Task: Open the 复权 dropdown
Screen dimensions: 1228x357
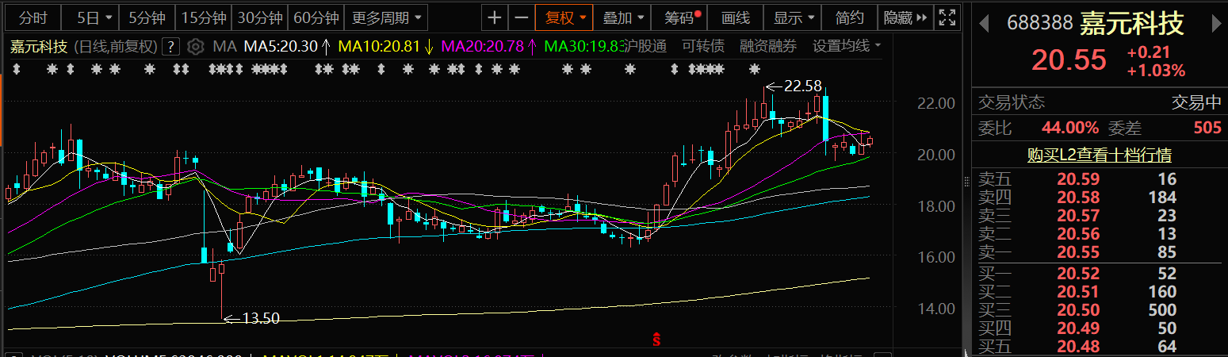Action: 564,17
